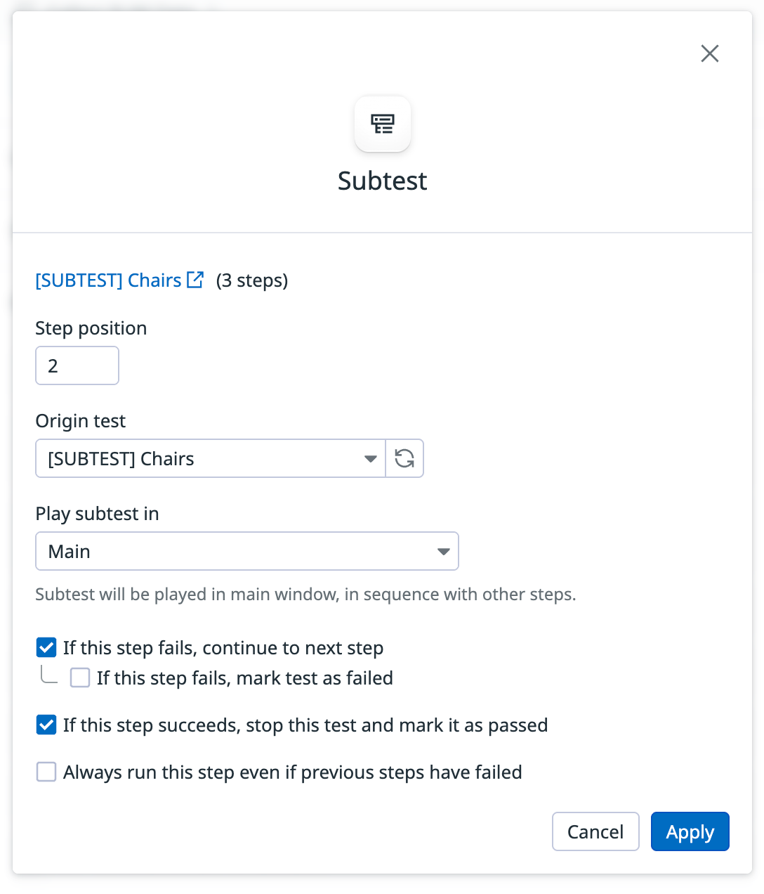
Task: Disable stop test and mark as passed
Action: (46, 725)
